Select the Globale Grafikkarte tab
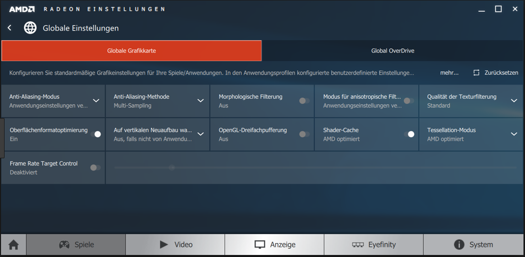The image size is (525, 257). (132, 51)
